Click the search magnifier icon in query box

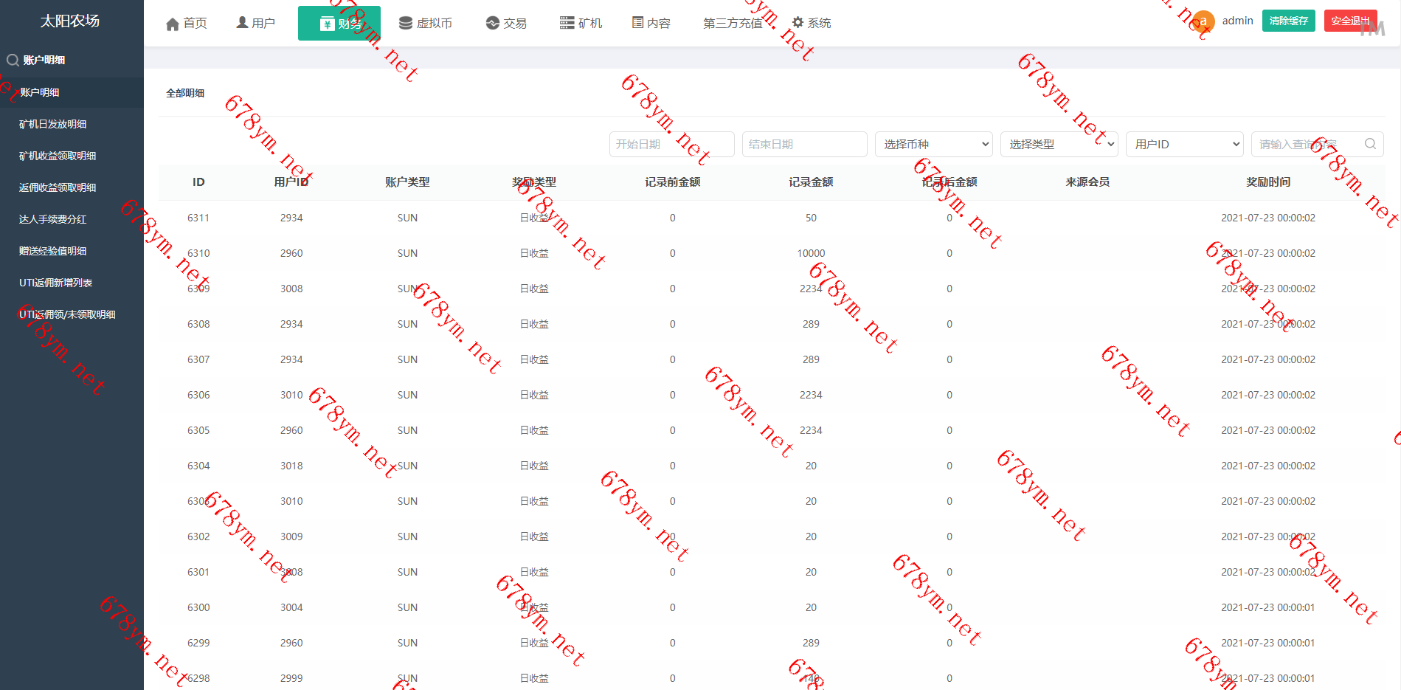click(1370, 144)
